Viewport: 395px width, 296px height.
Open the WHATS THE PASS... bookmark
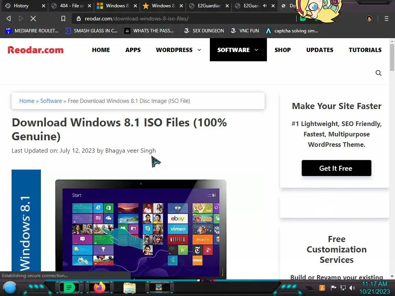pos(149,31)
